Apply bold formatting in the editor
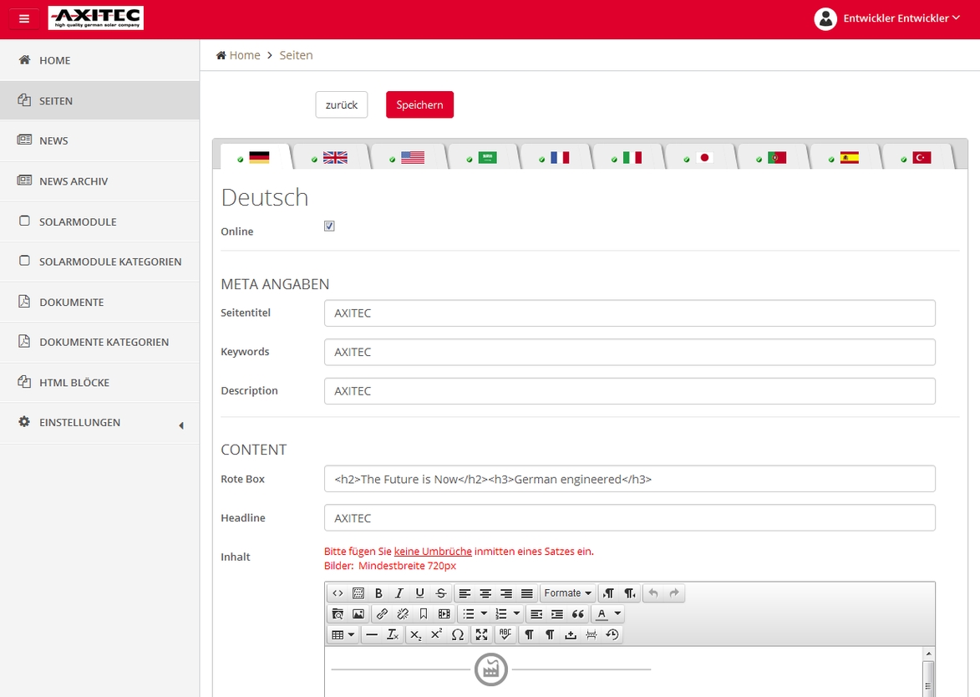 click(x=378, y=593)
